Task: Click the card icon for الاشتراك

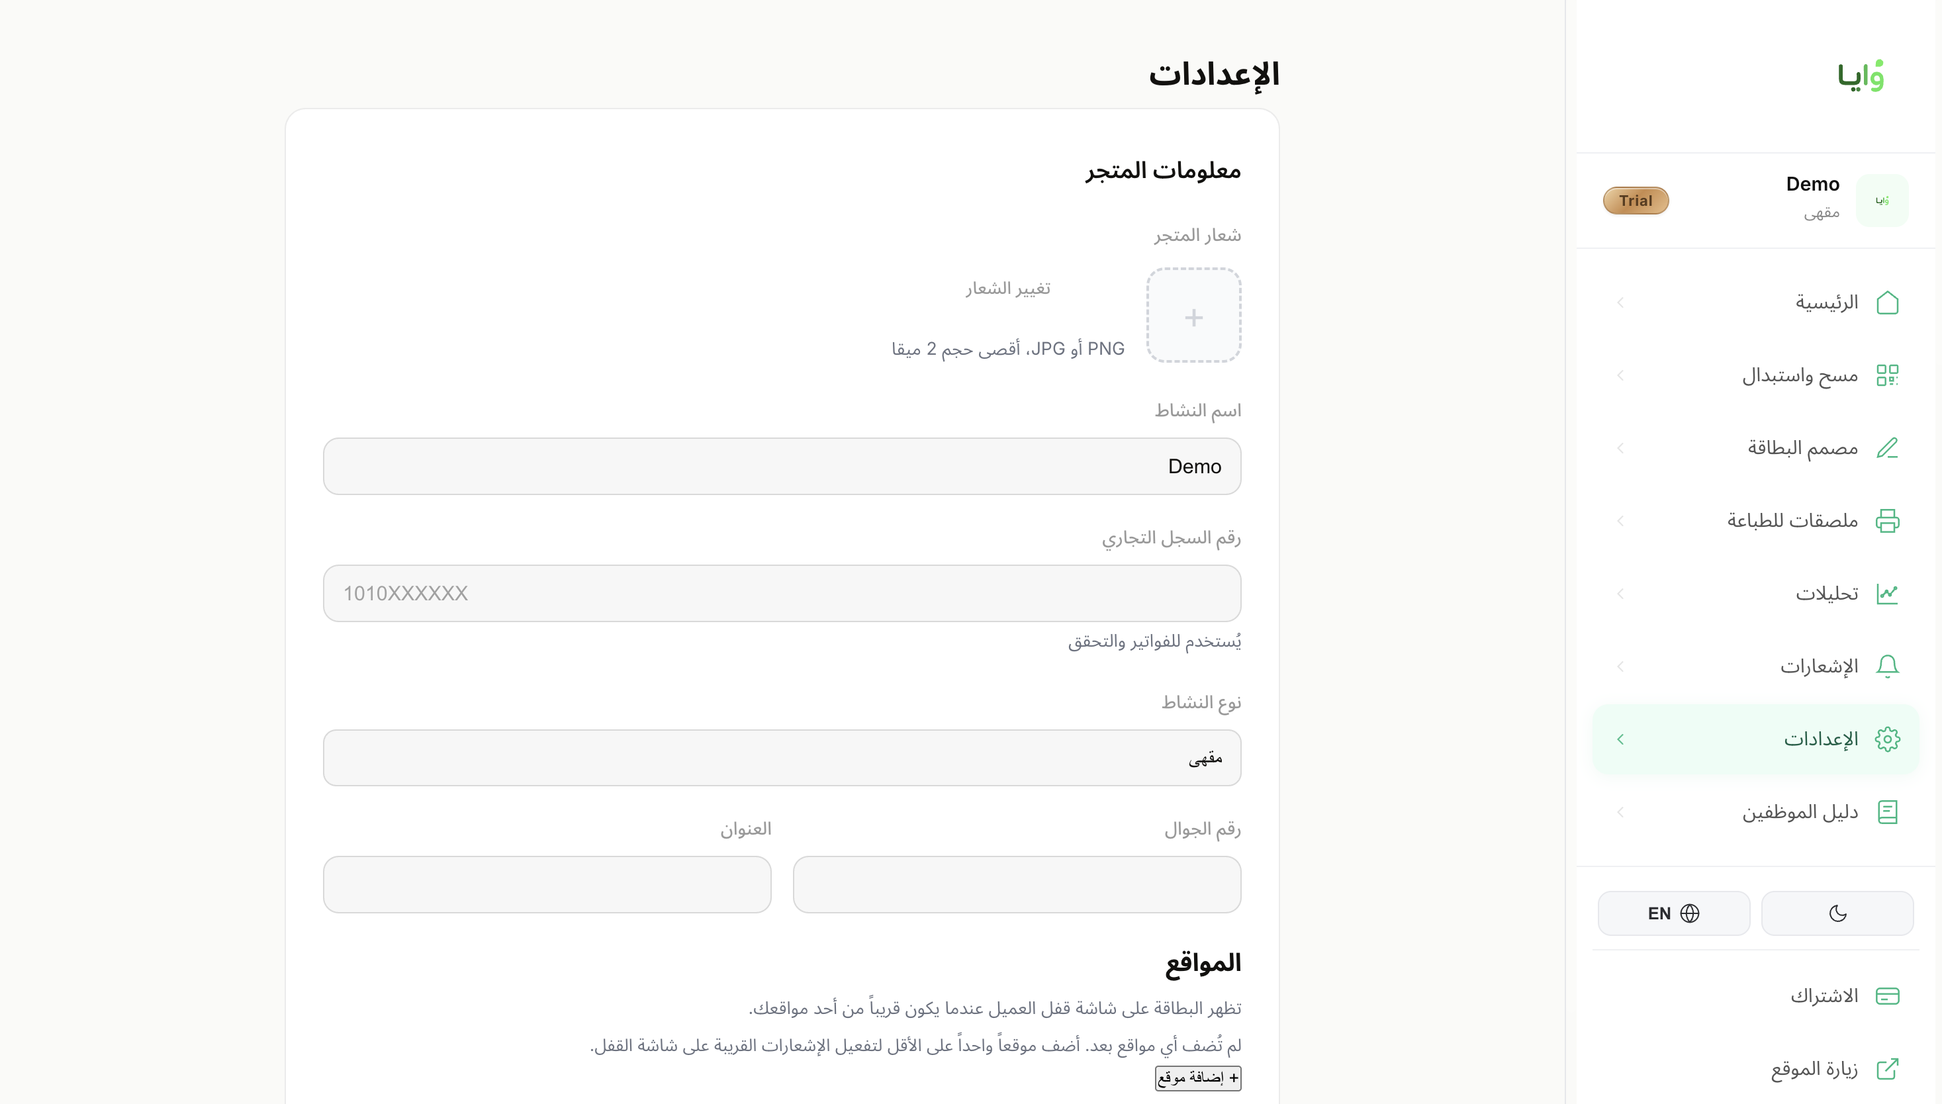Action: pos(1886,995)
